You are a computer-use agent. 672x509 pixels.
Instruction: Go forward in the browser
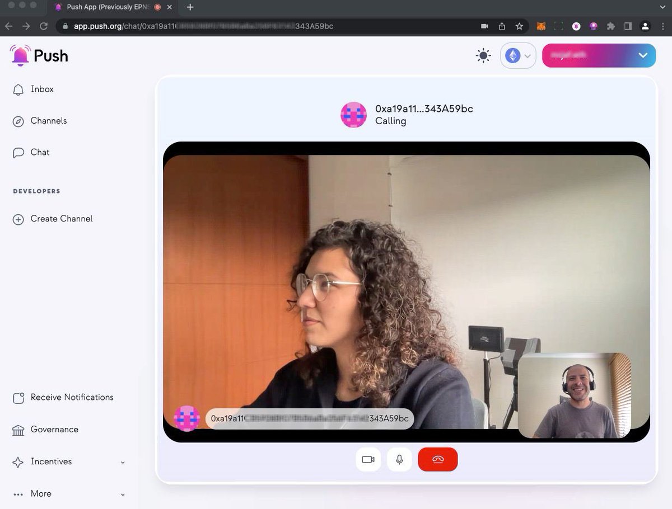(26, 26)
